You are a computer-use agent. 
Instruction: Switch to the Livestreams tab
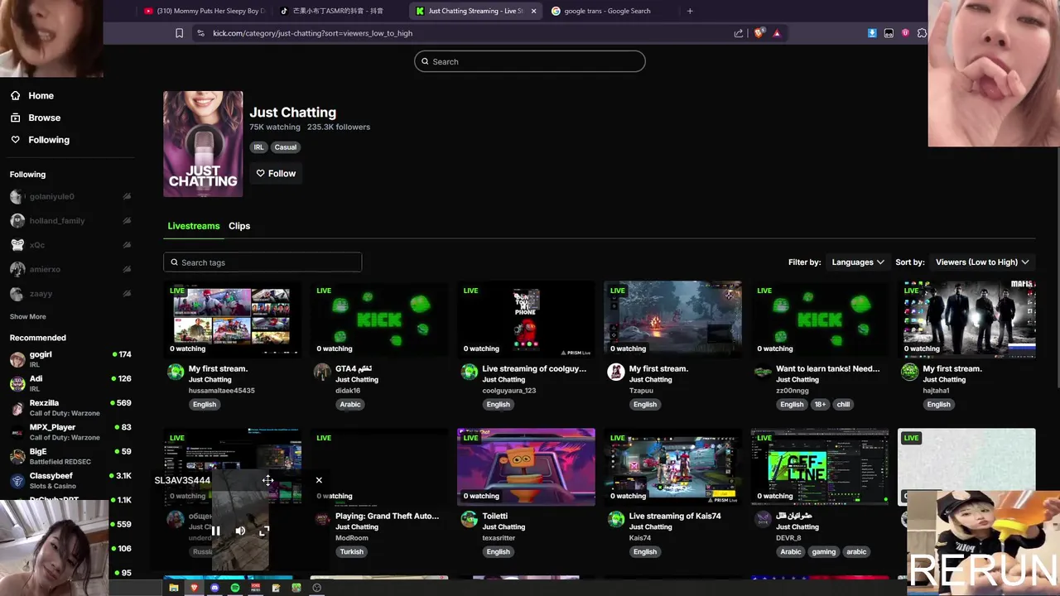[194, 226]
